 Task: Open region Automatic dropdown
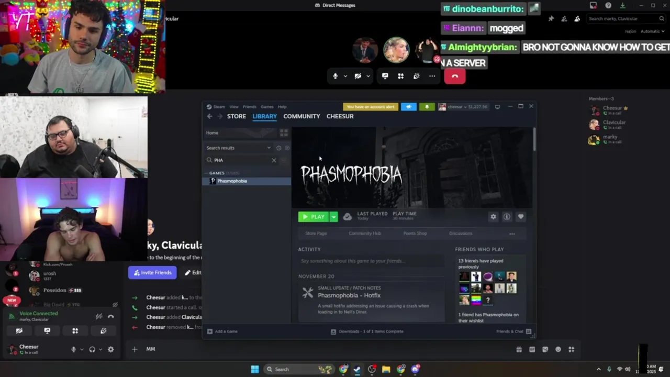click(653, 31)
